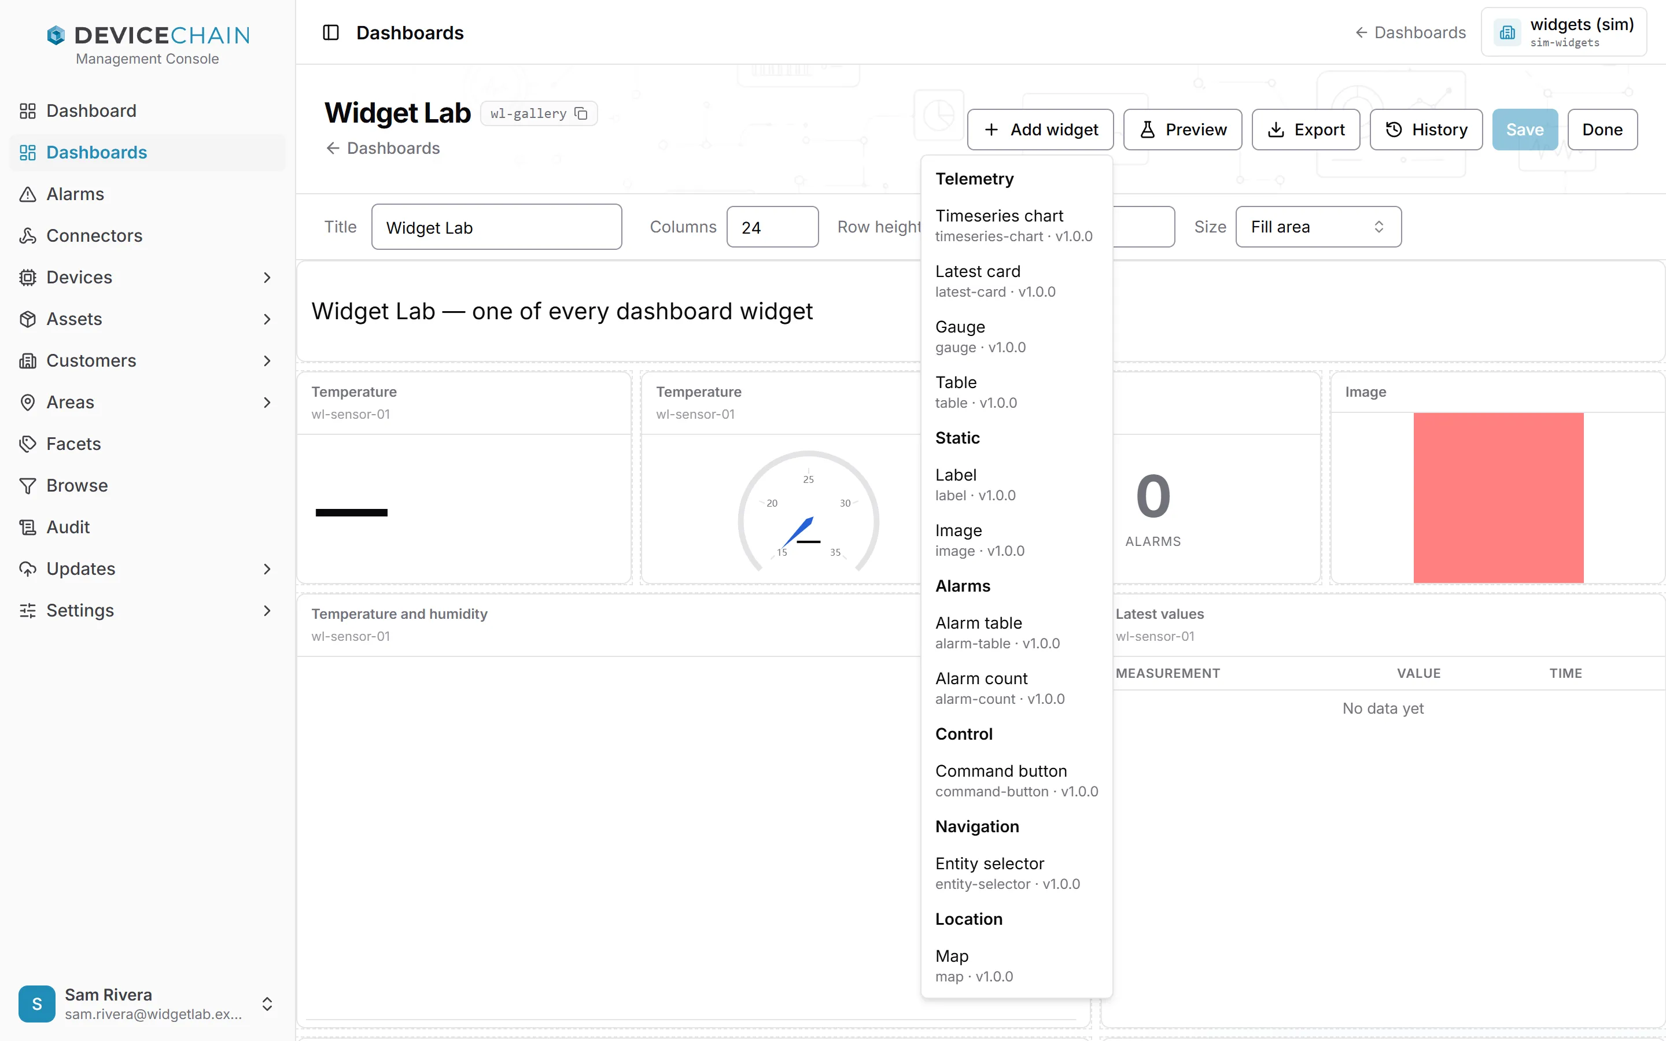Select Entity selector widget option
Image resolution: width=1666 pixels, height=1041 pixels.
(1016, 873)
